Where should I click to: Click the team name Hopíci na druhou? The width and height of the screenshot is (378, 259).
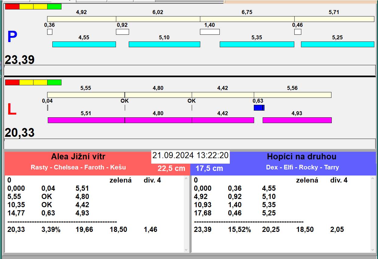pyautogui.click(x=302, y=157)
